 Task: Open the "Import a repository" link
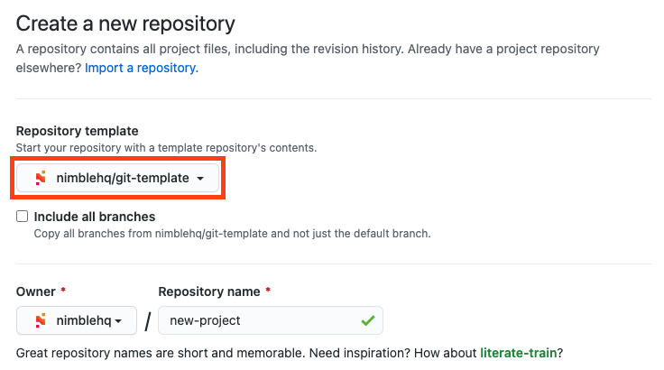[x=141, y=68]
